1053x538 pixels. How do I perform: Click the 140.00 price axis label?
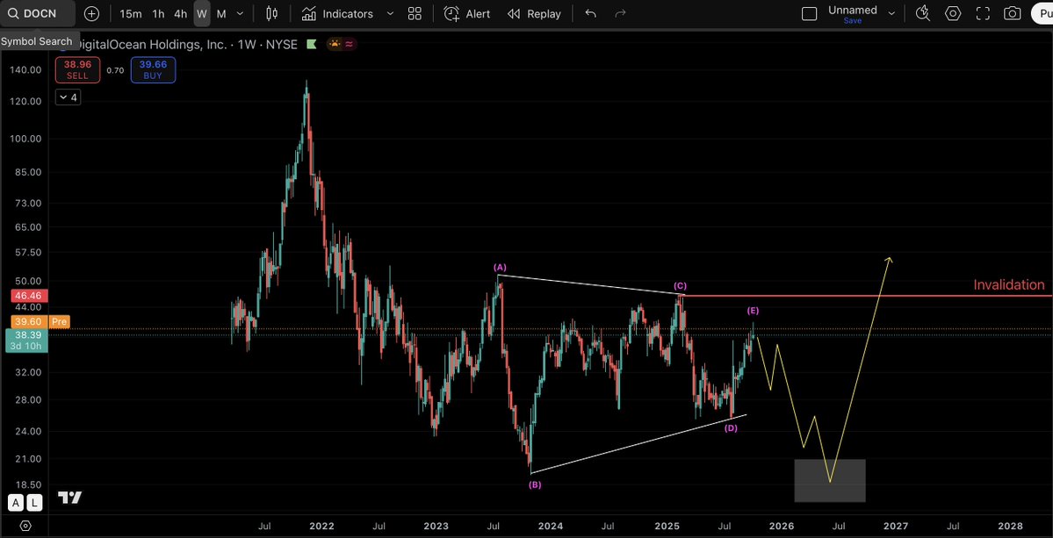(x=26, y=69)
